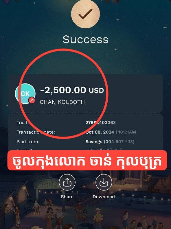The width and height of the screenshot is (171, 229).
Task: Click the success checkmark icon
Action: tap(85, 14)
